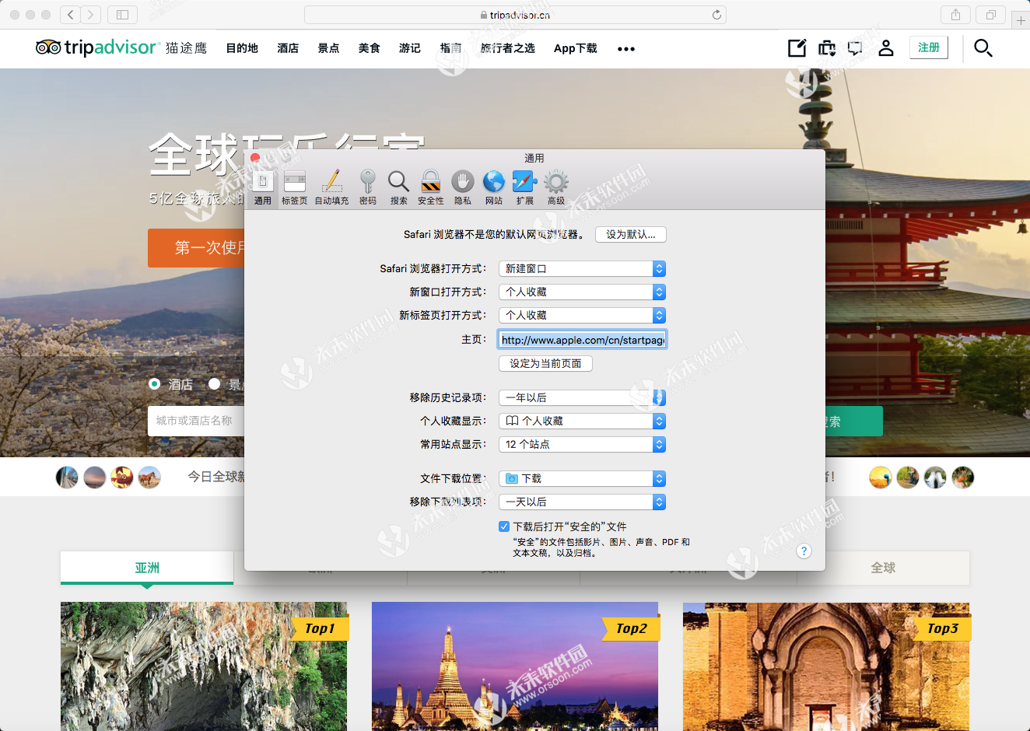Add a new tab with plus button
This screenshot has width=1030, height=731.
coord(1021,20)
